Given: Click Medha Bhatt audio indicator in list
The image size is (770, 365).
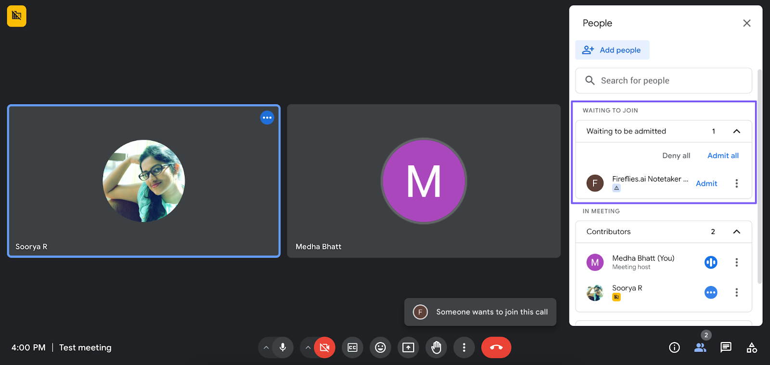Looking at the screenshot, I should point(711,262).
